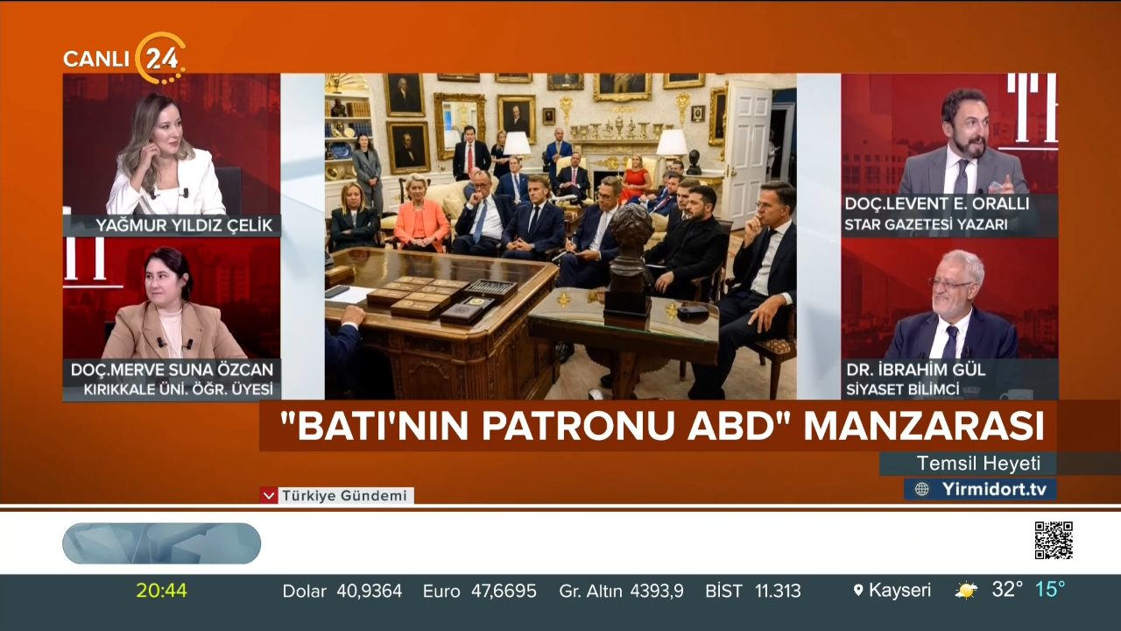
Task: Open the Yirmidort.tv website label
Action: click(x=993, y=489)
